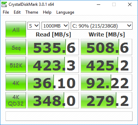
Task: Run all benchmarks with the All button
Action: coord(16,29)
